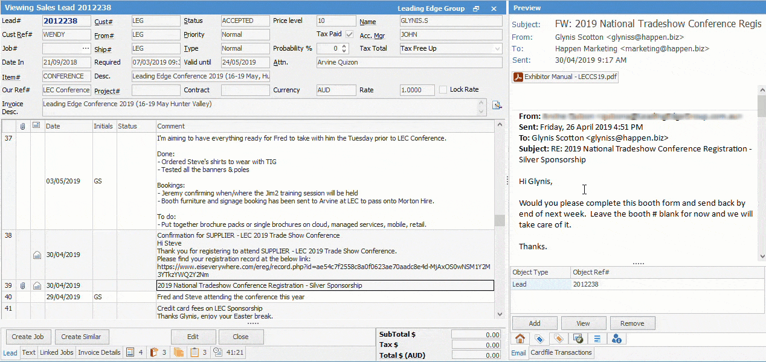Click the Job# ellipsis lookup button
Screen dimensions: 766x362
85,49
